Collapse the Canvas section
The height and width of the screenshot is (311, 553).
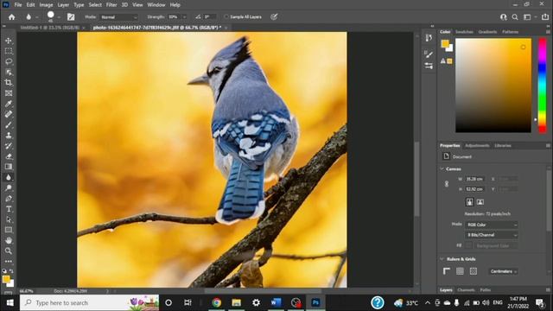tap(442, 169)
